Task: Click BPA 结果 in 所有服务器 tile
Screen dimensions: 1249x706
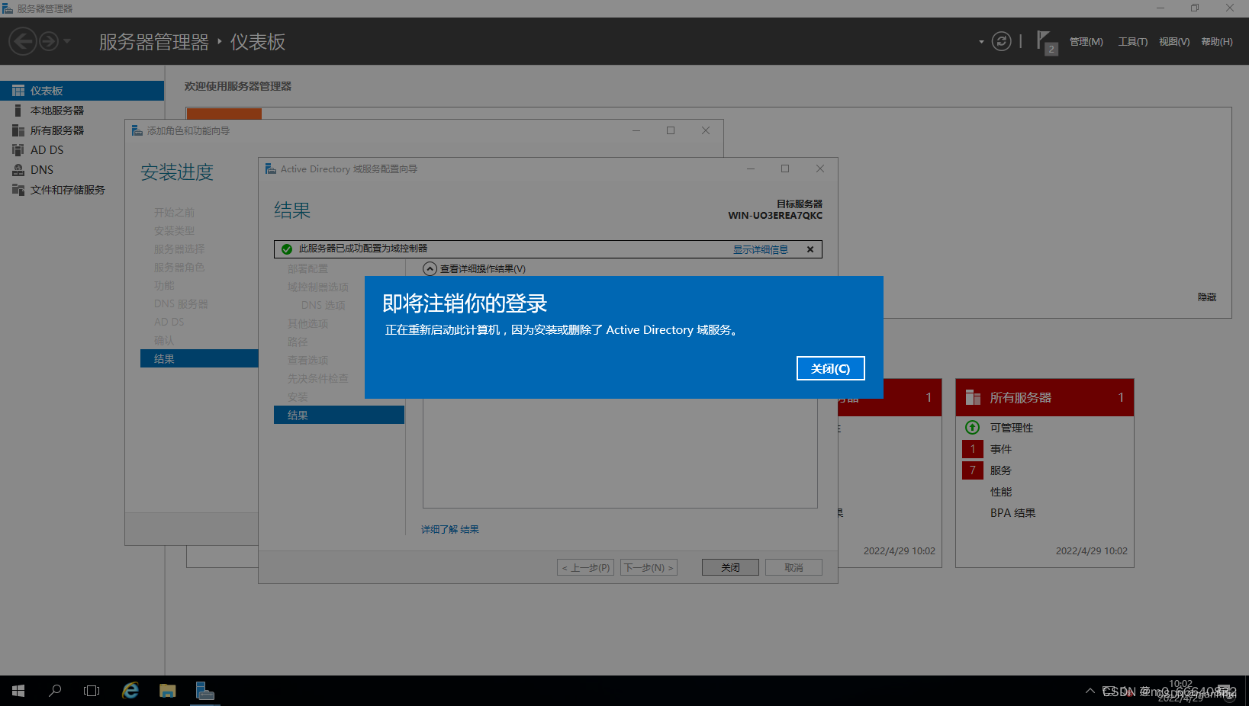Action: tap(1012, 513)
